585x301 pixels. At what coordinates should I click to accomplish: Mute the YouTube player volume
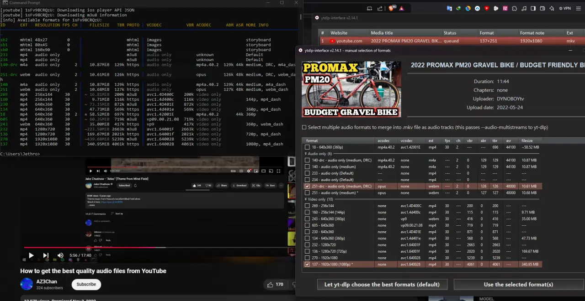pyautogui.click(x=60, y=255)
